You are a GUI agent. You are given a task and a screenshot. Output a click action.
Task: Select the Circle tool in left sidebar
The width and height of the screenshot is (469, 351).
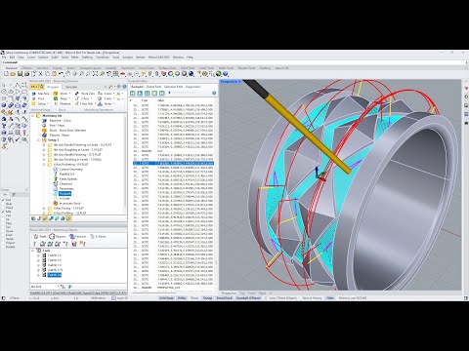coord(4,92)
